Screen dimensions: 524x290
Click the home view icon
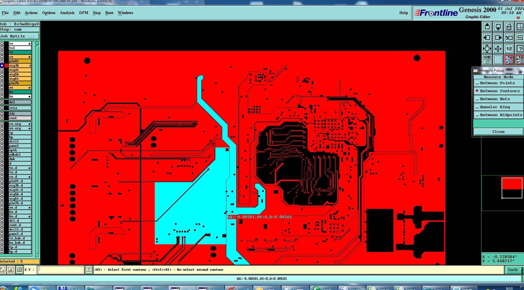click(x=509, y=27)
